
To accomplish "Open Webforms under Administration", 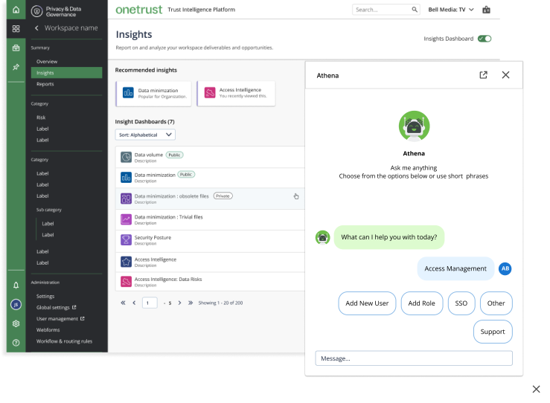I will (48, 330).
